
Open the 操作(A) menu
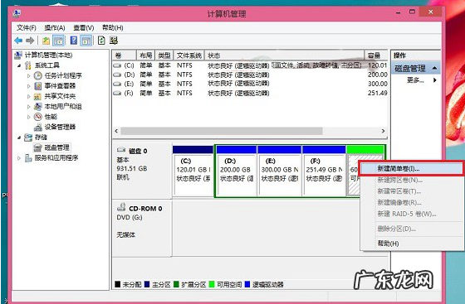point(55,28)
